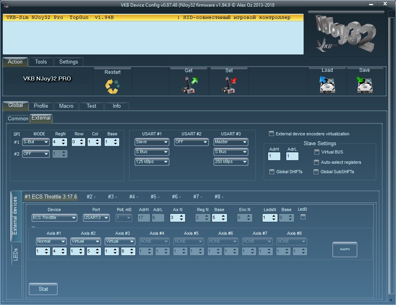Toggle the Virtual BUS checkbox
The image size is (396, 305).
tap(317, 152)
